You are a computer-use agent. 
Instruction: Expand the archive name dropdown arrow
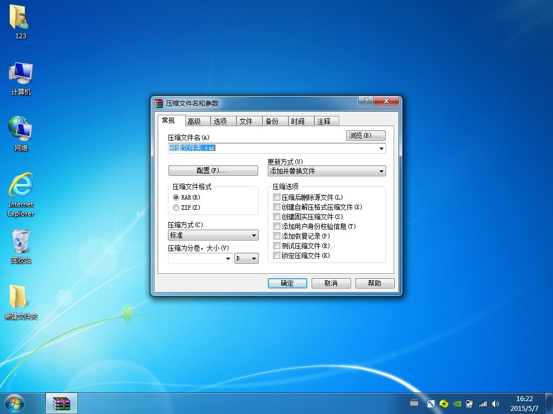click(x=381, y=148)
